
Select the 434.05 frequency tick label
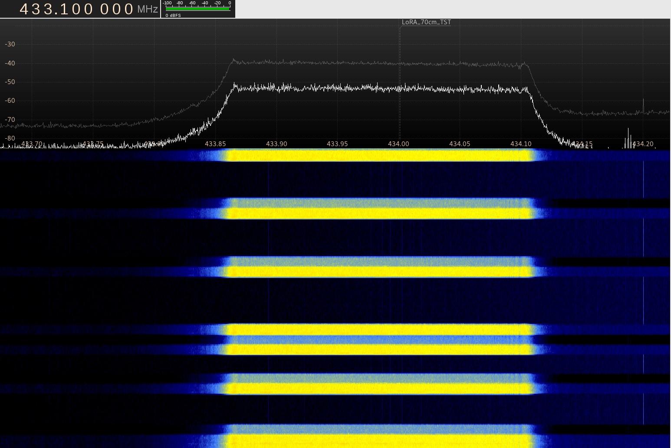(460, 144)
